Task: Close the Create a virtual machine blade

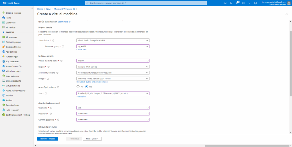Action: pyautogui.click(x=286, y=14)
